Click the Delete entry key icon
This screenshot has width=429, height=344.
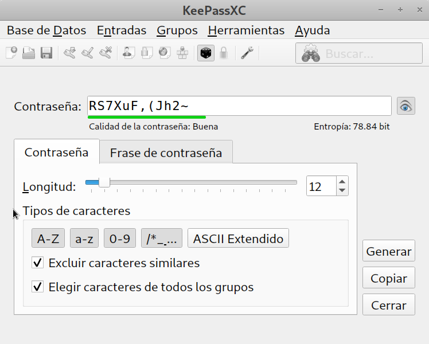coord(106,53)
